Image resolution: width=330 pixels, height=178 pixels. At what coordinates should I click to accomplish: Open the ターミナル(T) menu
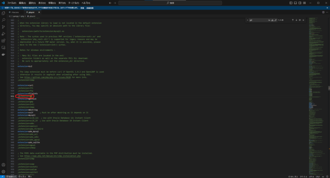coord(74,3)
